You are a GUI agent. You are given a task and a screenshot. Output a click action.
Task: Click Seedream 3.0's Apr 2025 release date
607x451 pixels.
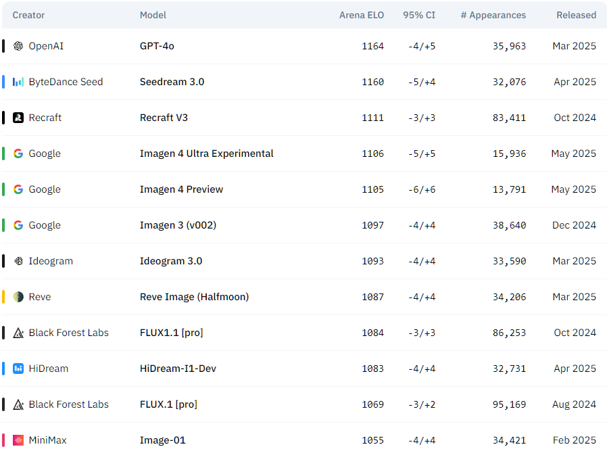pos(575,82)
